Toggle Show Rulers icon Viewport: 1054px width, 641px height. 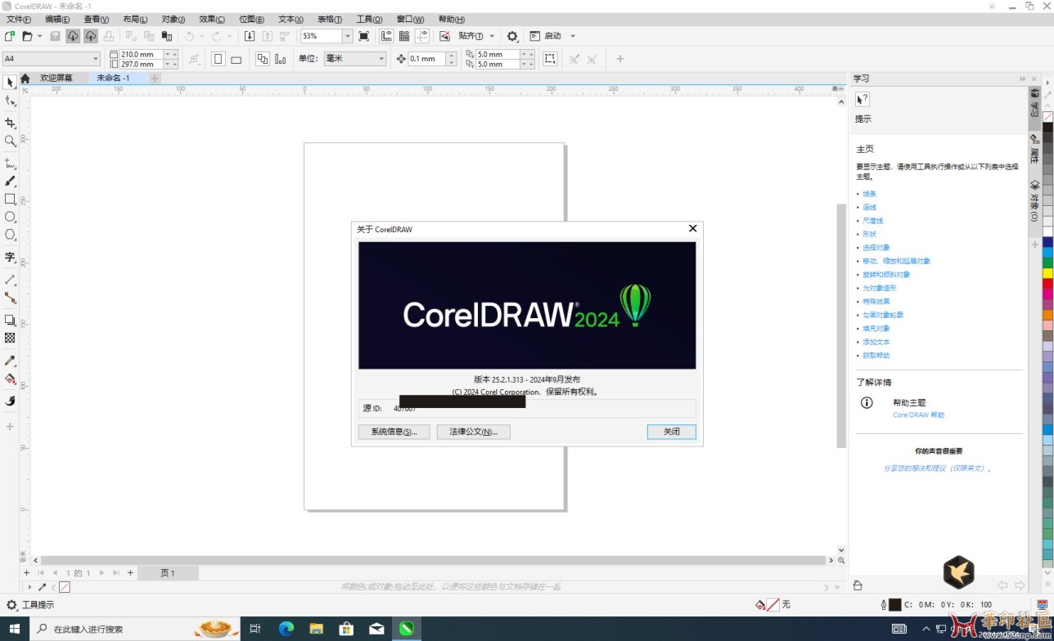(x=386, y=36)
